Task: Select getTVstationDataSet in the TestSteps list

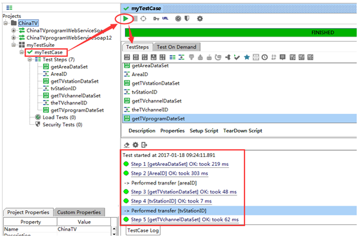Action: (239, 83)
